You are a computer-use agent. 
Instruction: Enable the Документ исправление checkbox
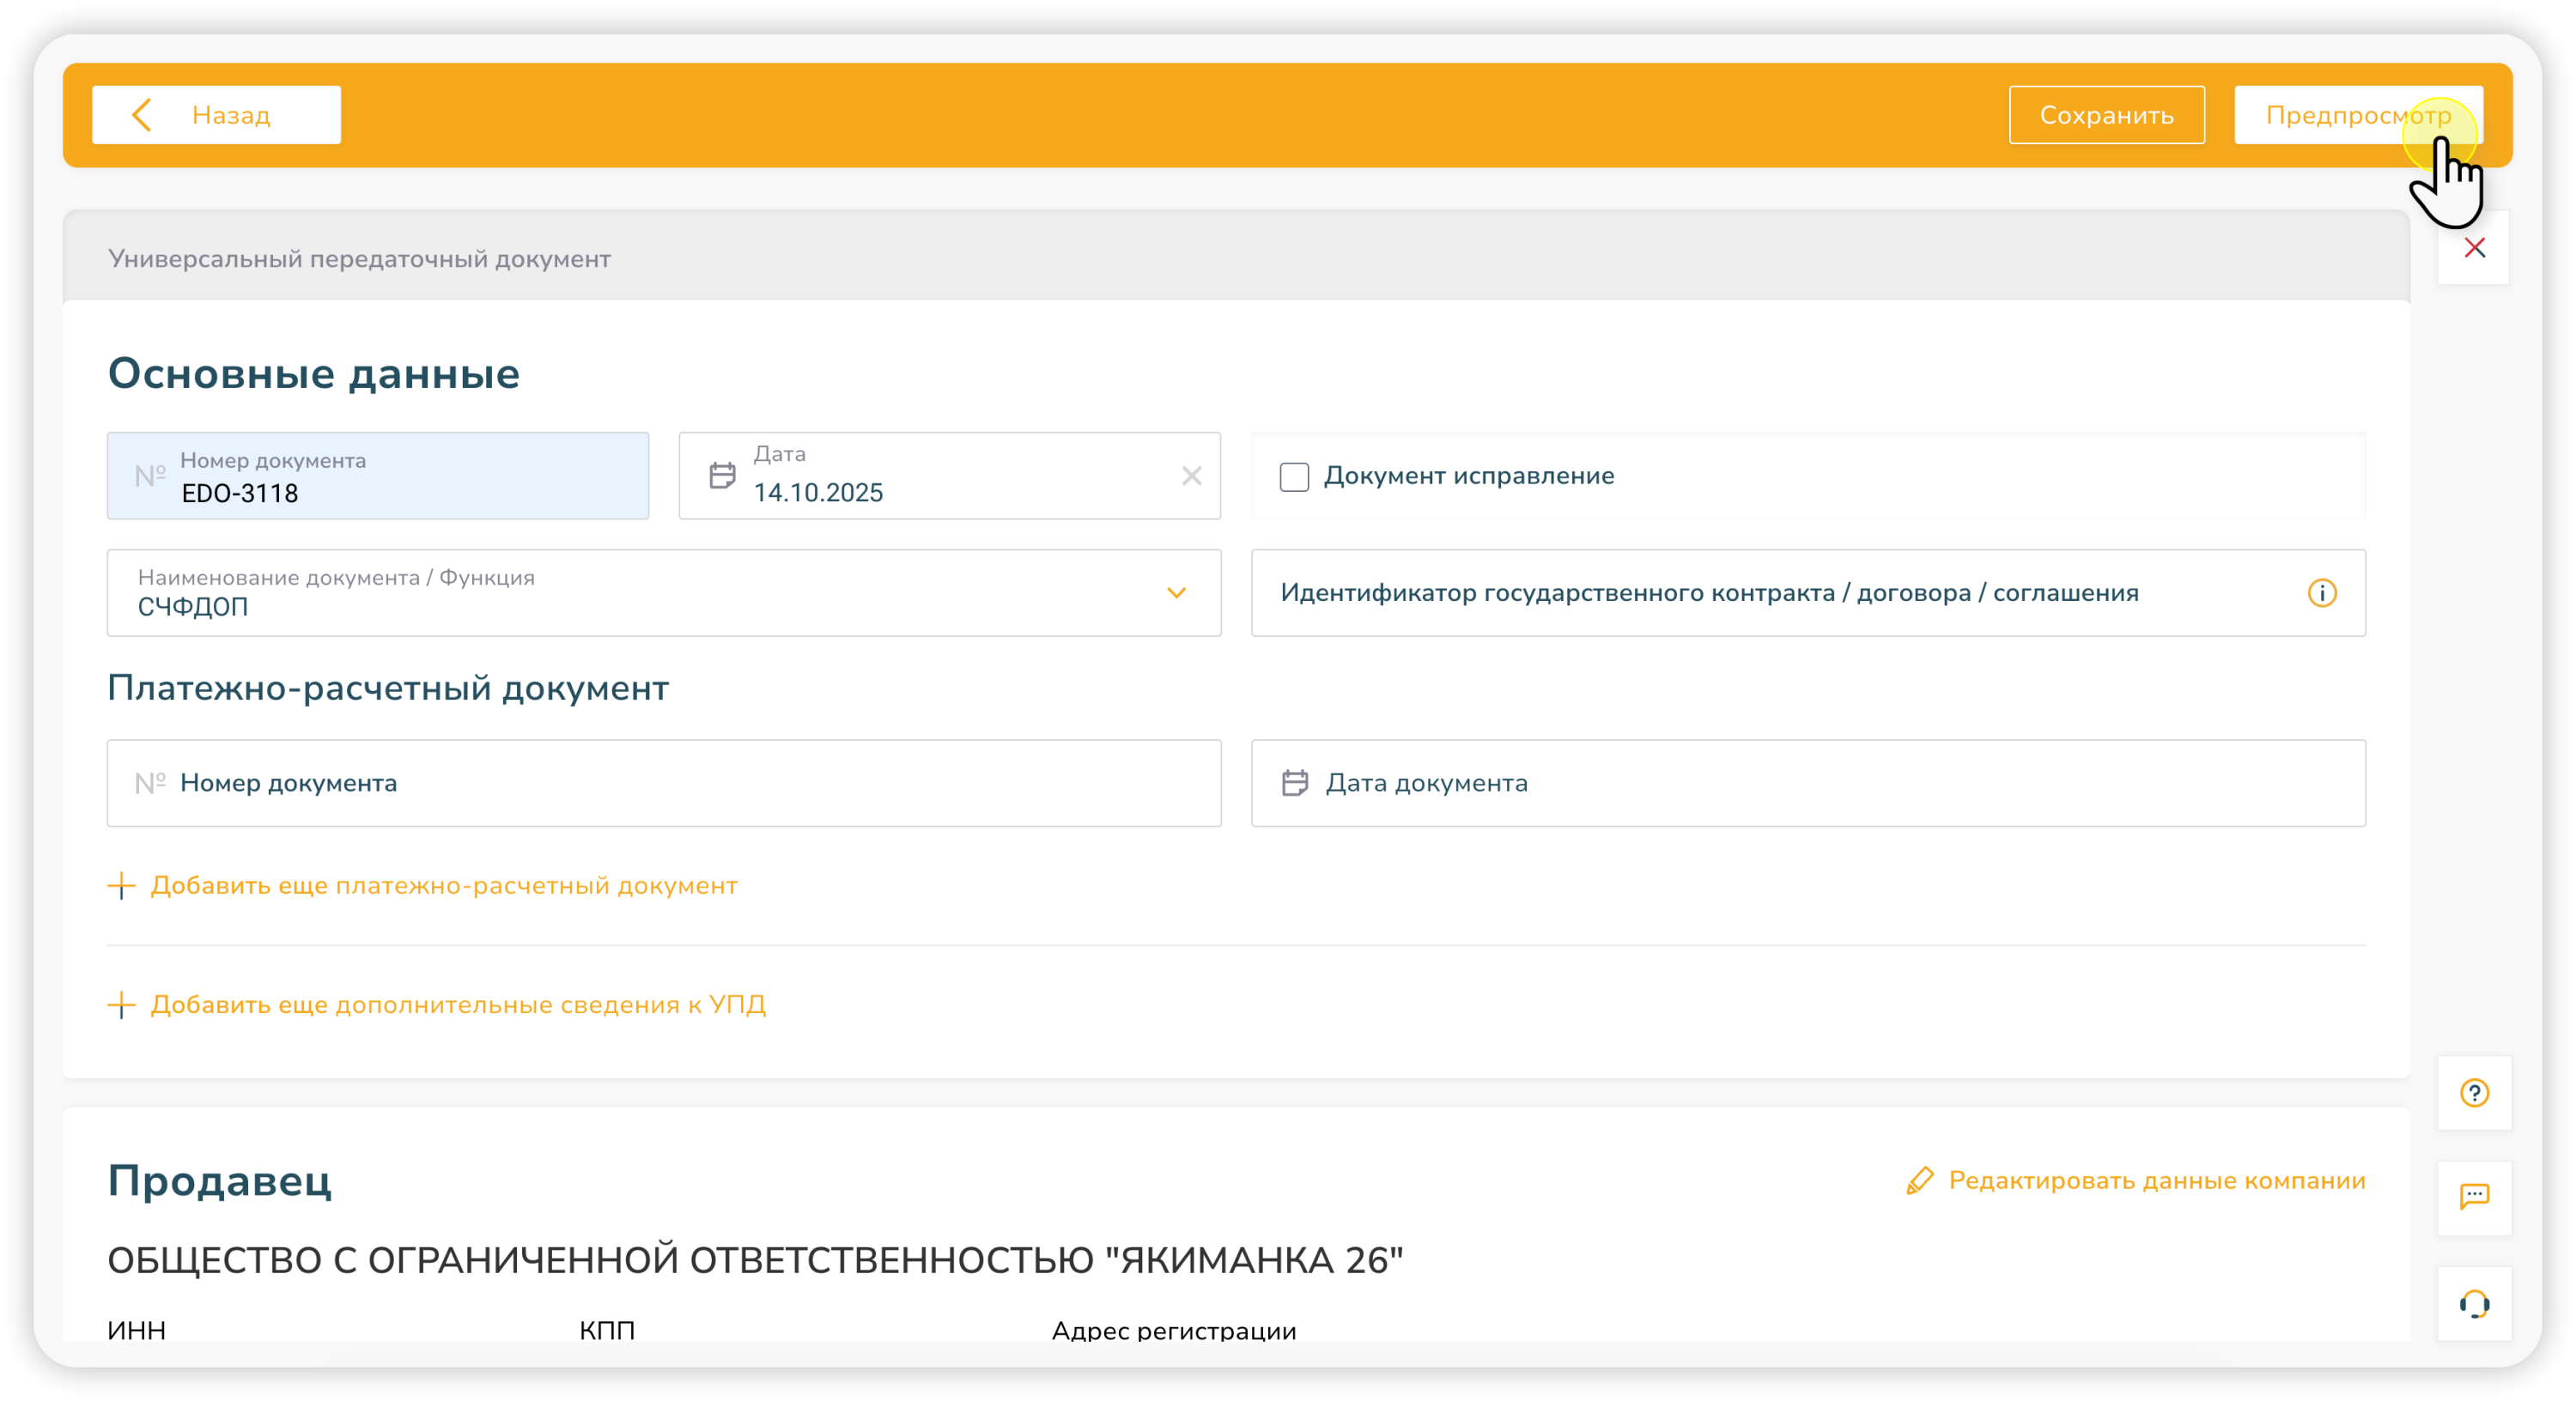(x=1294, y=477)
